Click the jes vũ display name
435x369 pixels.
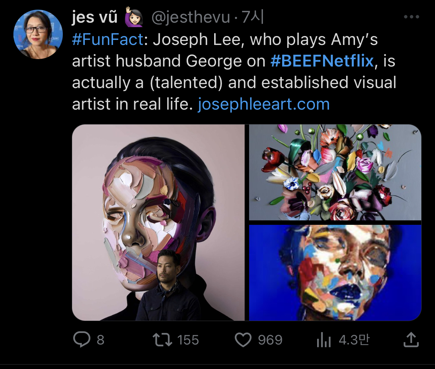tap(95, 17)
